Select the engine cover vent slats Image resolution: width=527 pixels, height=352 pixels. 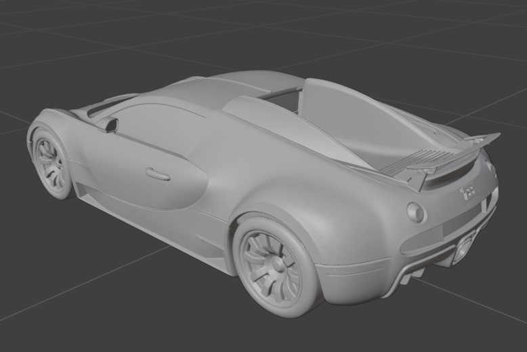tap(415, 161)
